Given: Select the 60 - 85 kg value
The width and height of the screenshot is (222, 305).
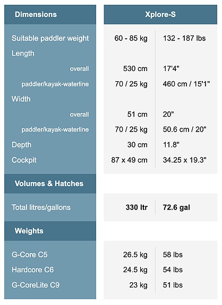Looking at the screenshot, I should click(x=131, y=38).
